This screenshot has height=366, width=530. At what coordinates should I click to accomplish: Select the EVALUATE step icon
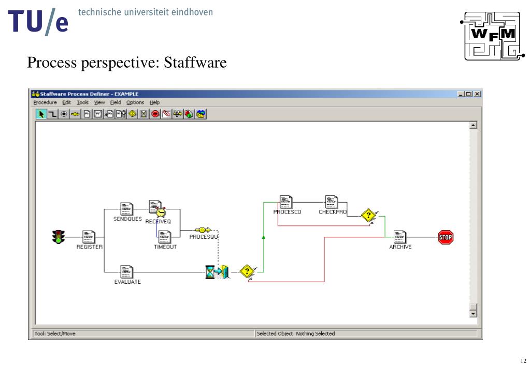126,272
